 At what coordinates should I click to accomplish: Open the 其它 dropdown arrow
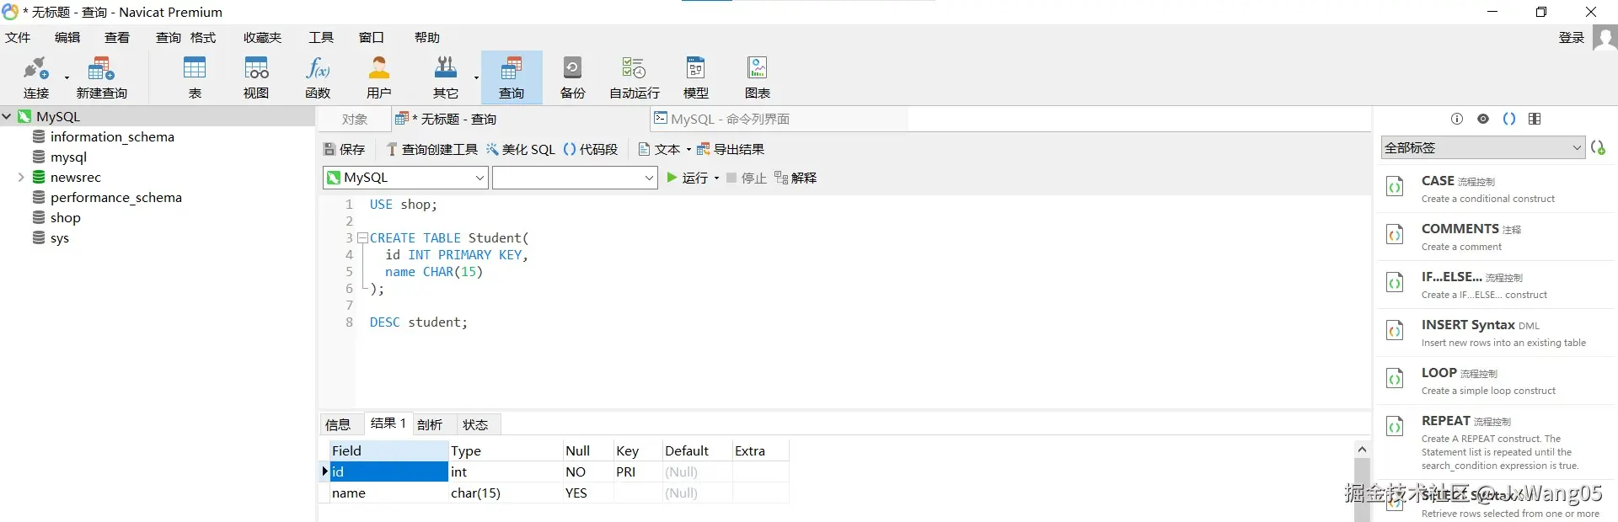click(476, 77)
